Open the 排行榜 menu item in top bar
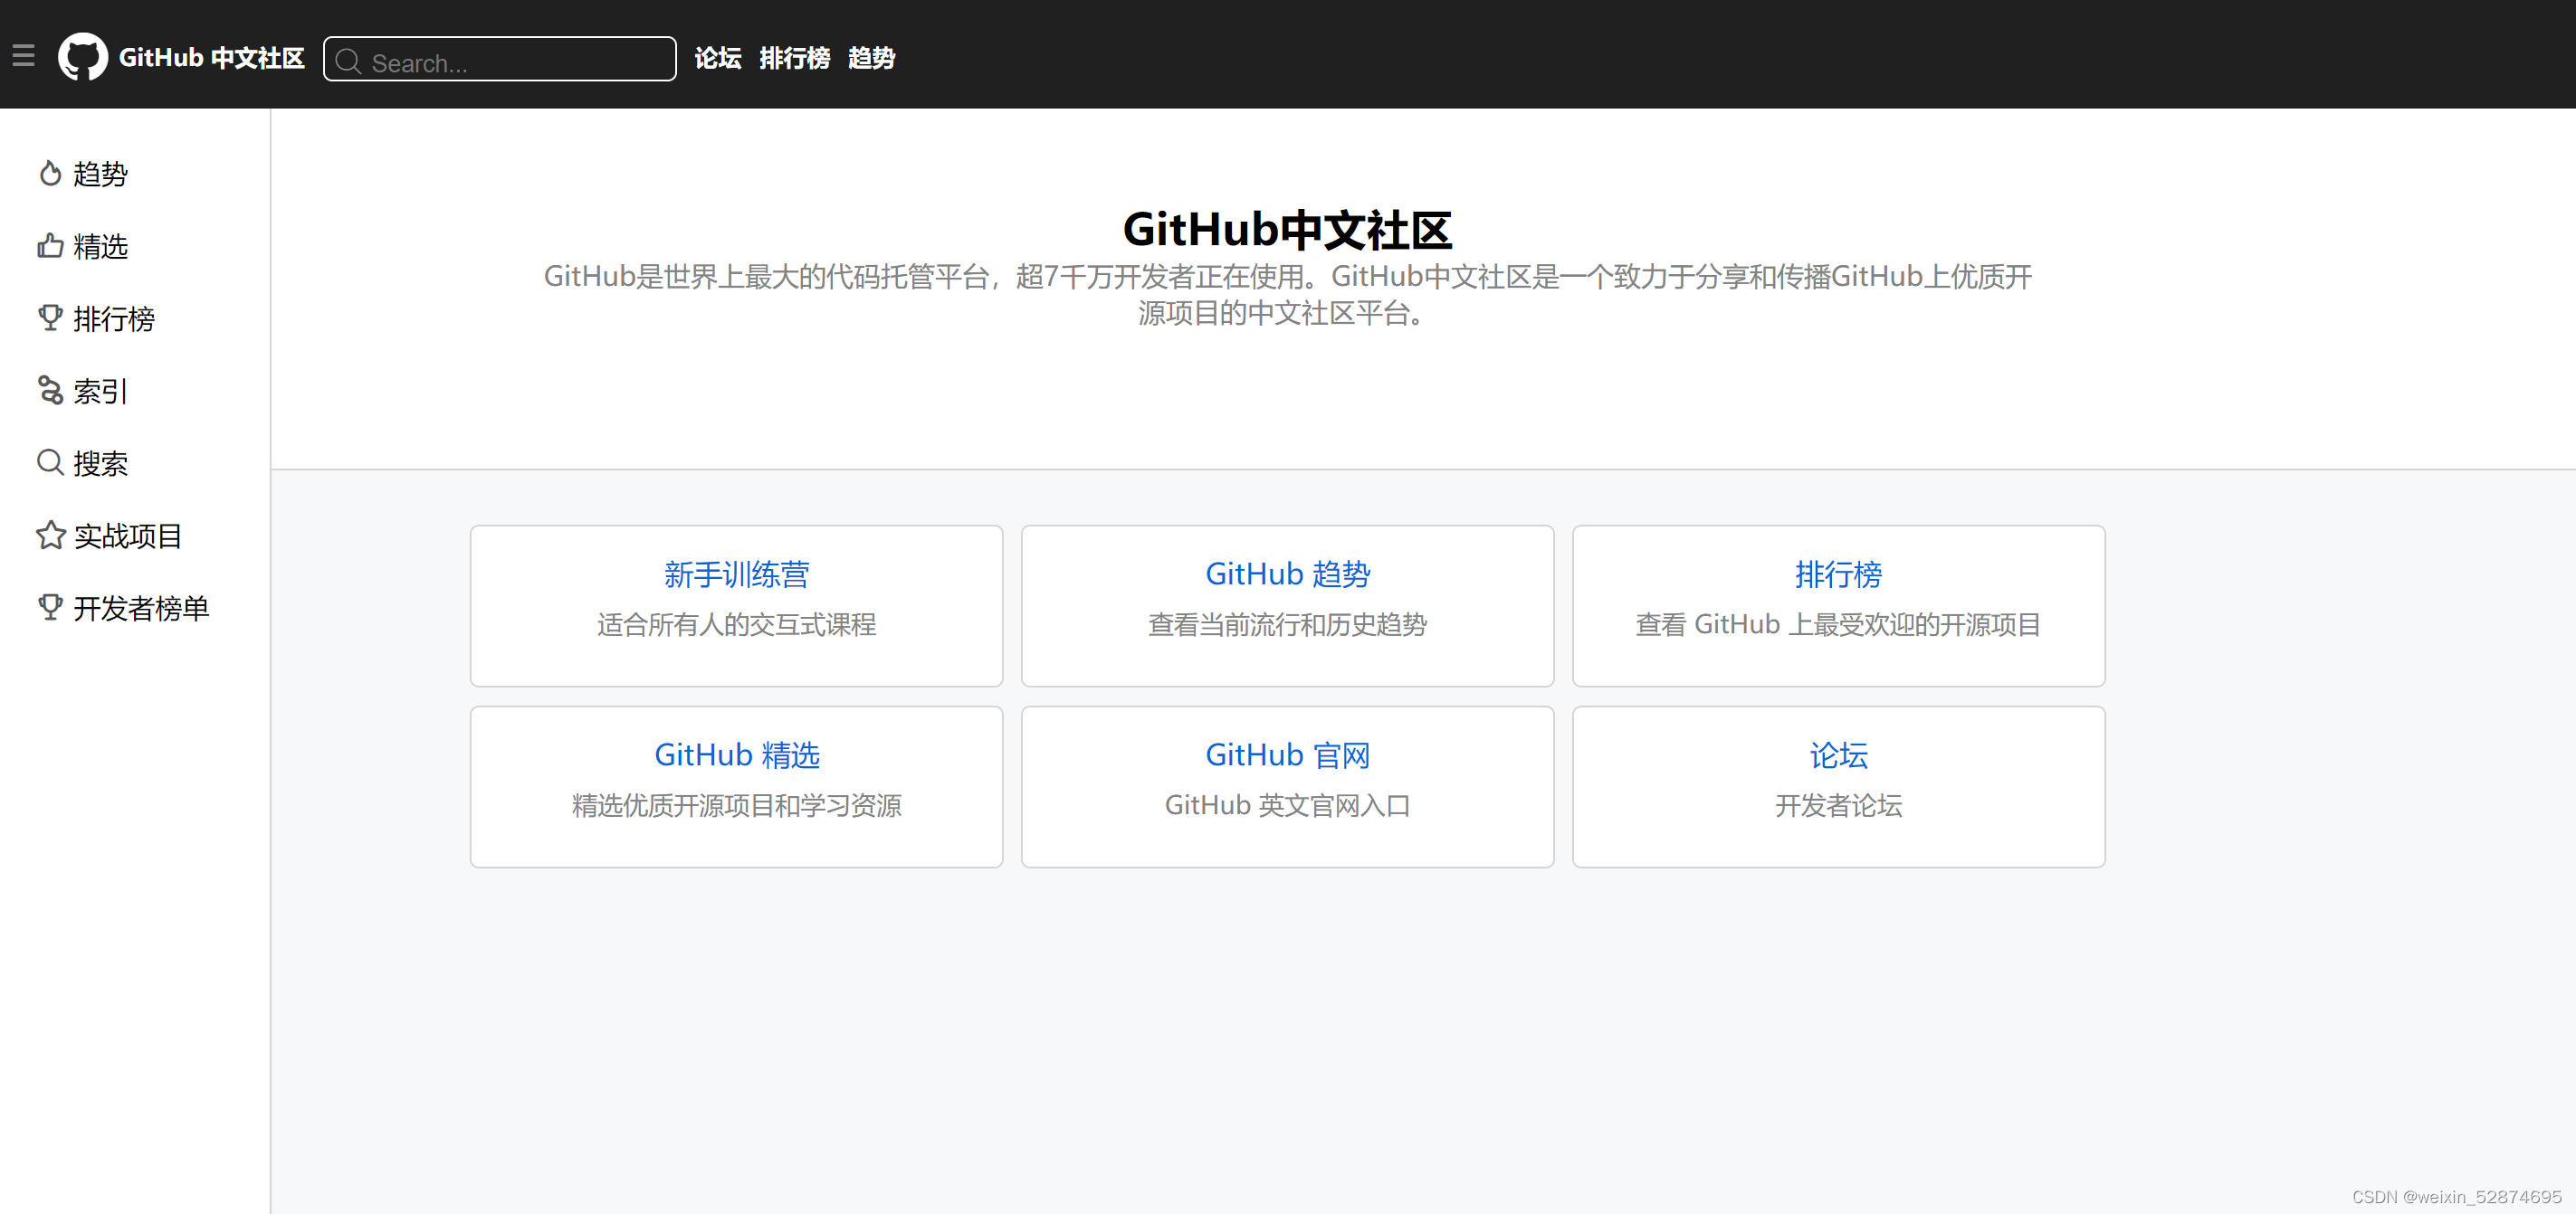This screenshot has height=1214, width=2576. [x=795, y=58]
